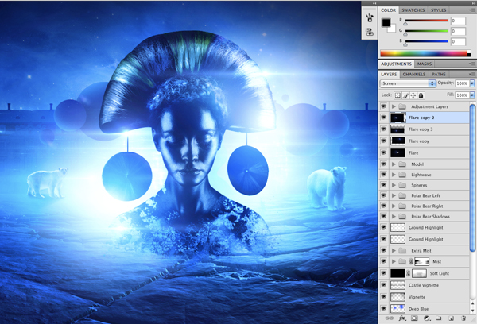This screenshot has height=324, width=477.
Task: Hide the Deep Blue layer
Action: (383, 308)
